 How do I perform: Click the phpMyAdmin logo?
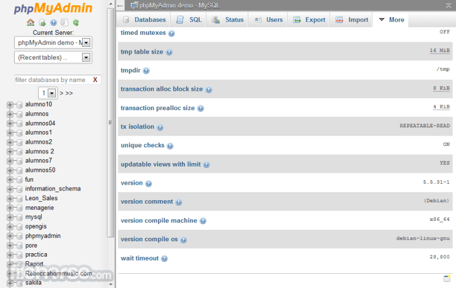point(53,8)
